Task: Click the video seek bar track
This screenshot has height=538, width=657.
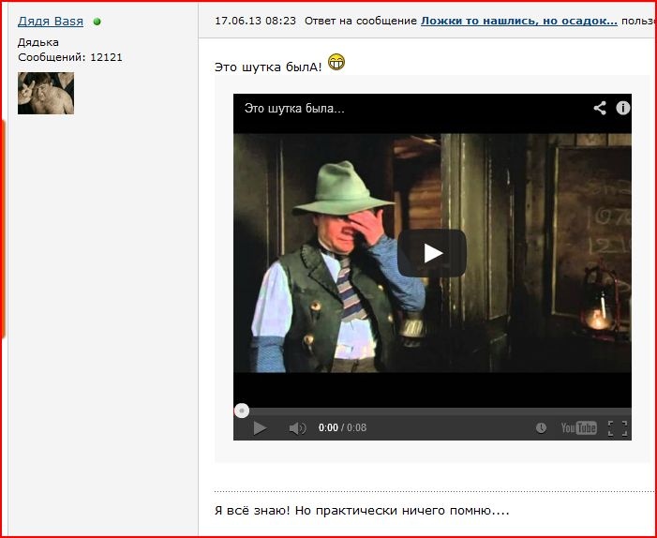Action: [432, 411]
